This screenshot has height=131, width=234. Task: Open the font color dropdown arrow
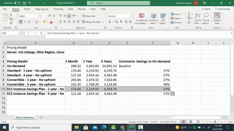[54, 22]
